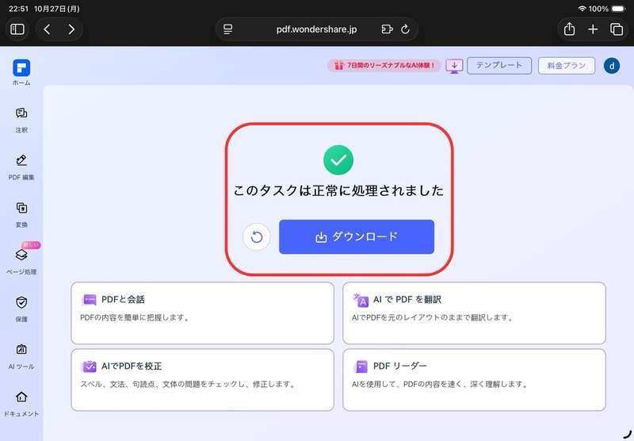Image resolution: width=634 pixels, height=441 pixels.
Task: Click the Wi-Fi status icon
Action: (x=582, y=9)
